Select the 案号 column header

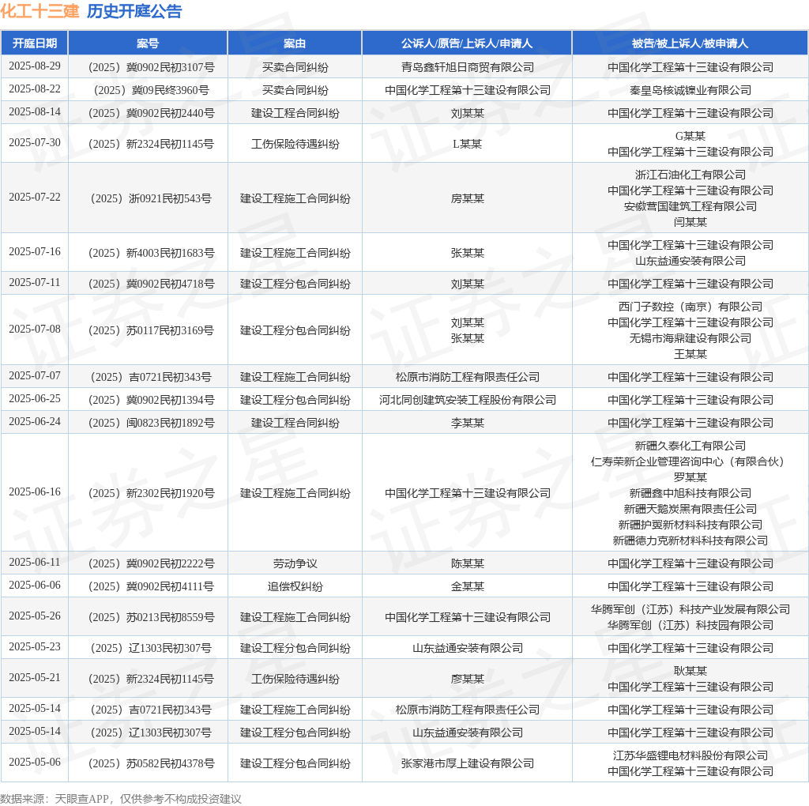pos(148,43)
